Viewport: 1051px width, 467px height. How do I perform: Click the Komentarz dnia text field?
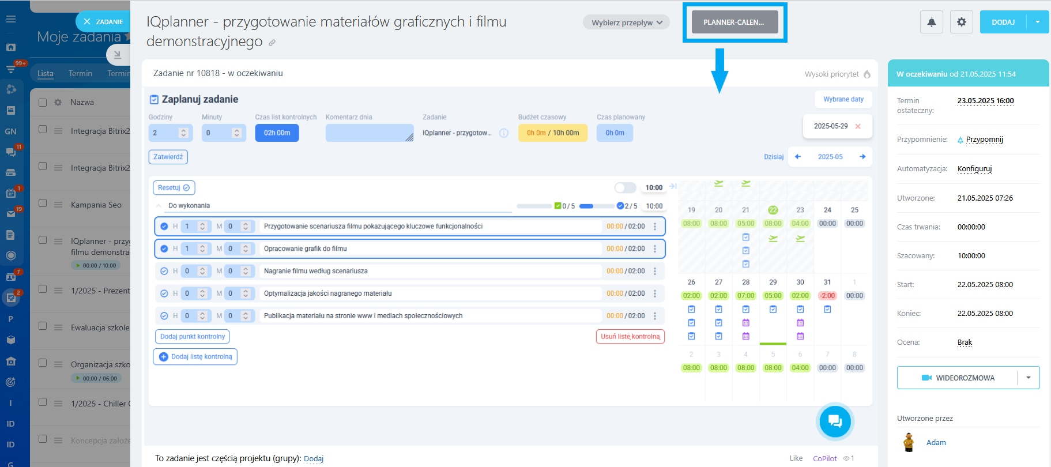coord(369,133)
